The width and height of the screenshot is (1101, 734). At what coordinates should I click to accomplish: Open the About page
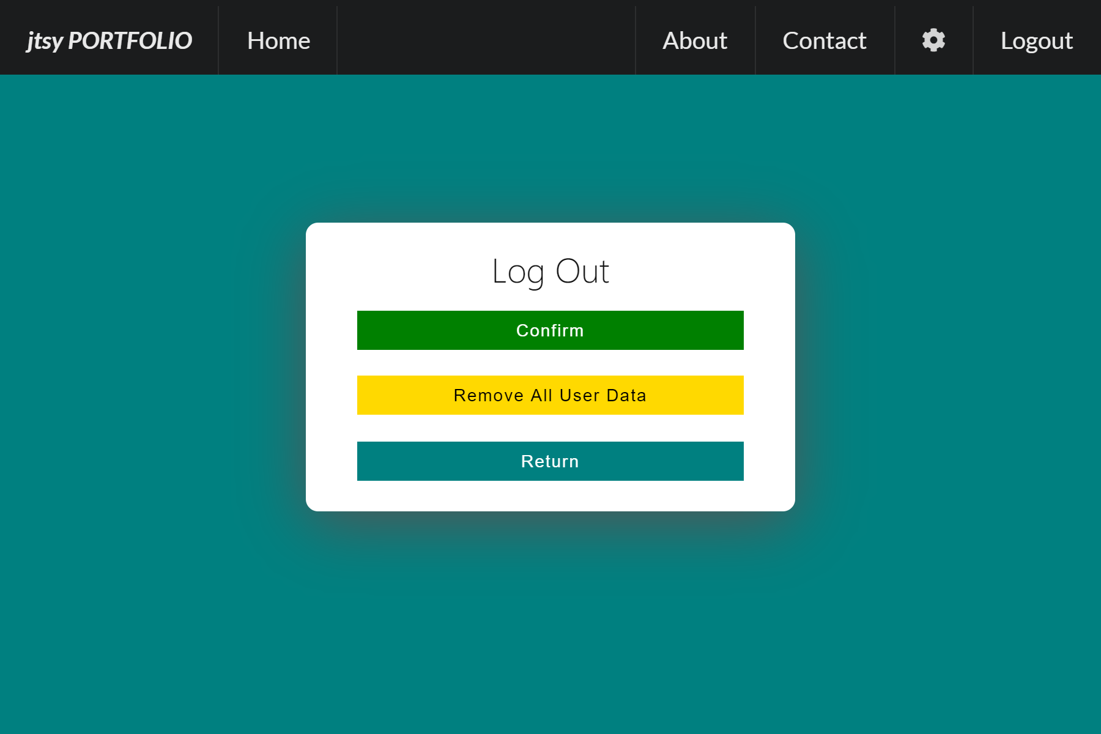[695, 41]
